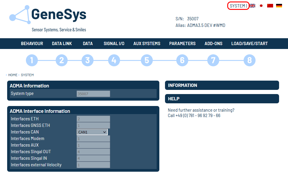
Task: Click the HOME breadcrumb link
Action: coord(13,75)
